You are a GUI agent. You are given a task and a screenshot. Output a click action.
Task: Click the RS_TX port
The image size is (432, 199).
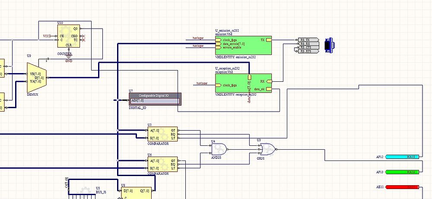pyautogui.click(x=306, y=40)
